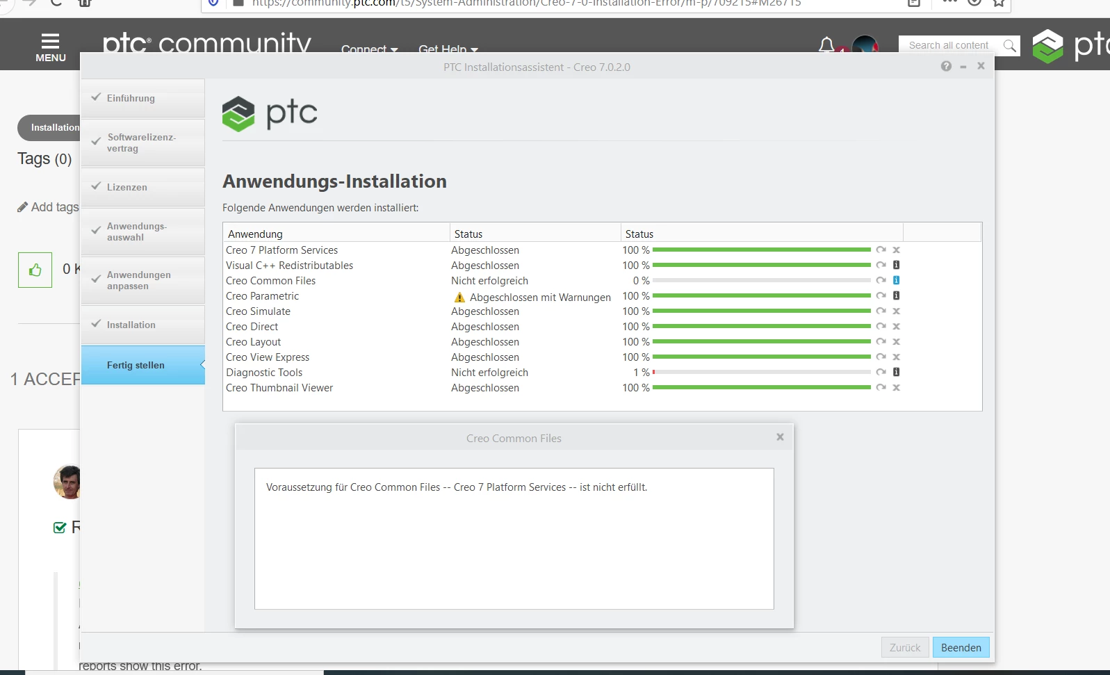
Task: Click warning triangle next to Creo Parametric status
Action: [459, 297]
